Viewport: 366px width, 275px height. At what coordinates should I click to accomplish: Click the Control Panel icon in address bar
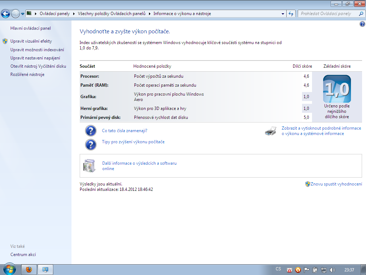click(29, 13)
